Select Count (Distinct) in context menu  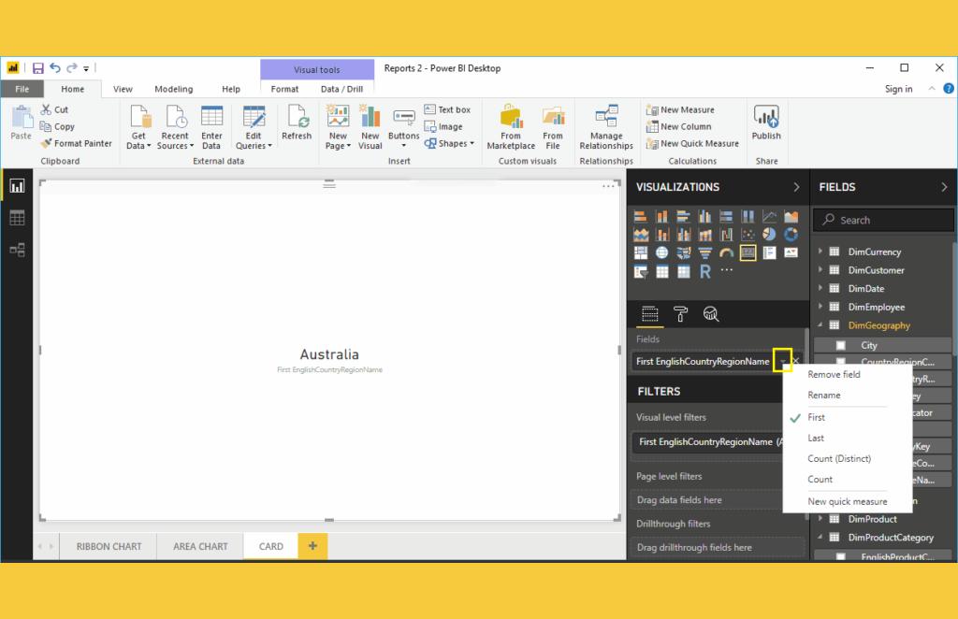(x=839, y=458)
